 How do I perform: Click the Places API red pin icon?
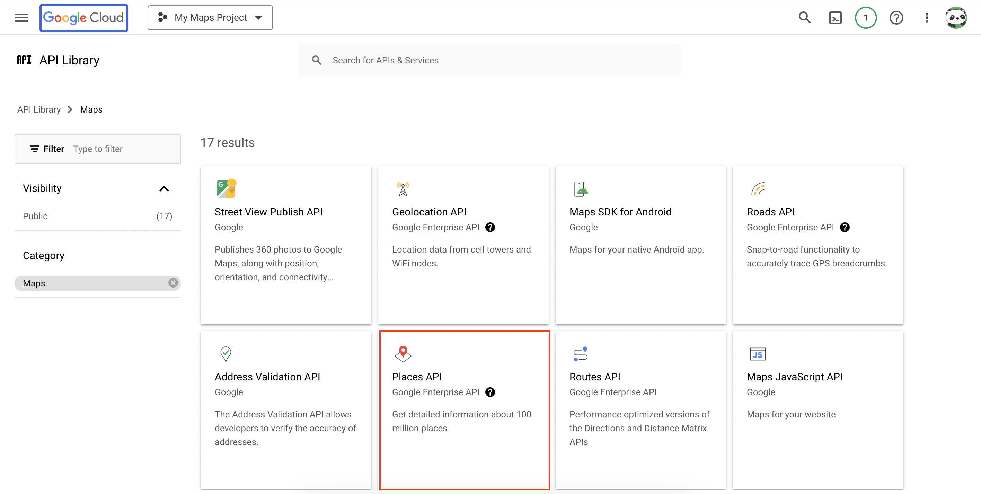click(x=403, y=353)
